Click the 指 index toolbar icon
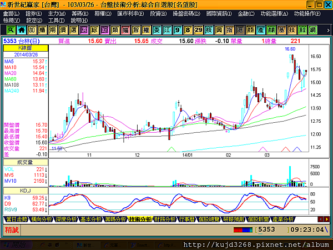 coord(229,30)
